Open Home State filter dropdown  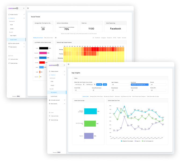coord(82,90)
